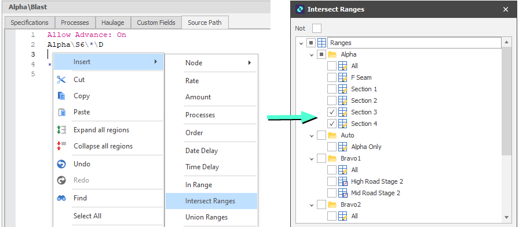519x227 pixels.
Task: Collapse the Auto folder node
Action: click(x=312, y=136)
